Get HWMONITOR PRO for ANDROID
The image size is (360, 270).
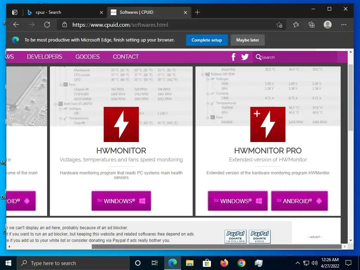coord(300,201)
